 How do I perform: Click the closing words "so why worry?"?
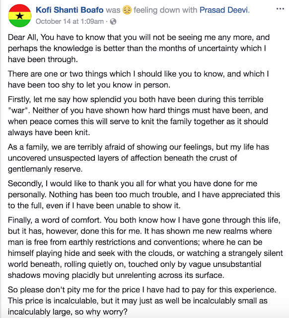[x=101, y=312]
